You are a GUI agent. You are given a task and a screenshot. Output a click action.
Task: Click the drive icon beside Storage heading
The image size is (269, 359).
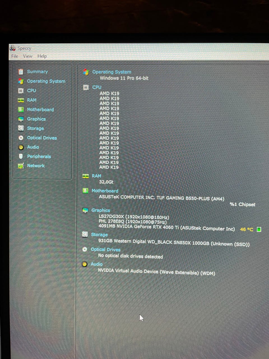pyautogui.click(x=85, y=234)
